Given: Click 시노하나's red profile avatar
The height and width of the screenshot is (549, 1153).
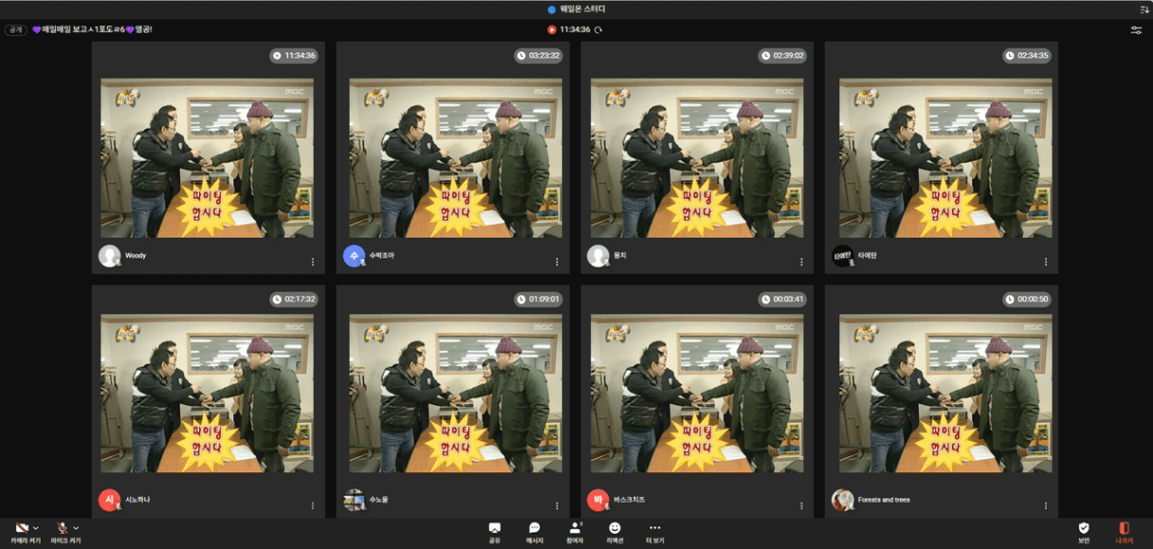Looking at the screenshot, I should 109,499.
